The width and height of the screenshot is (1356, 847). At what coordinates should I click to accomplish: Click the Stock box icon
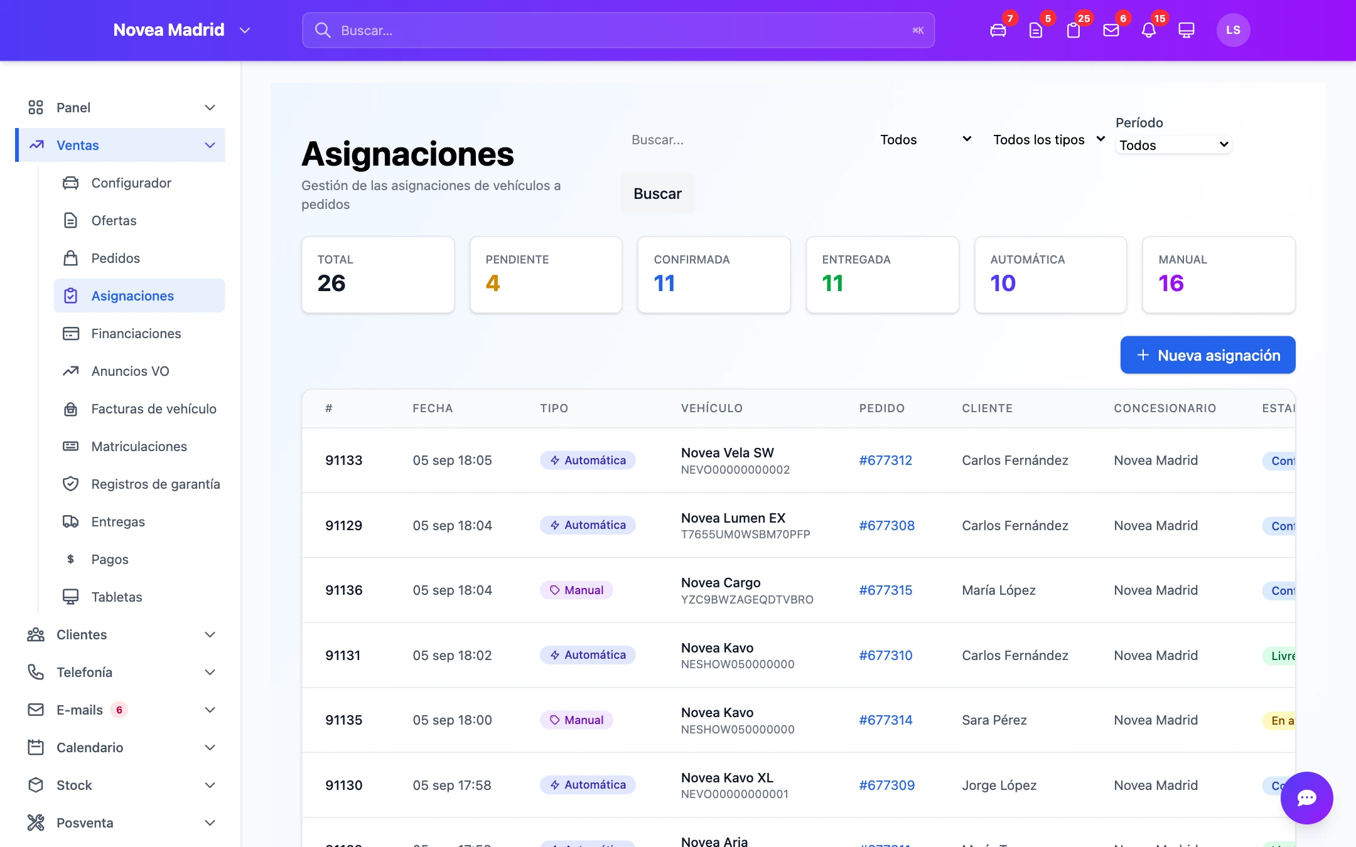click(36, 785)
